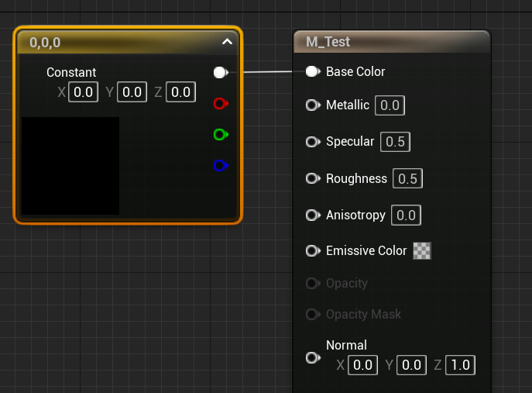Collapse the 0,0,0 constant node chevron
Screen dimensions: 532x393
tap(227, 42)
